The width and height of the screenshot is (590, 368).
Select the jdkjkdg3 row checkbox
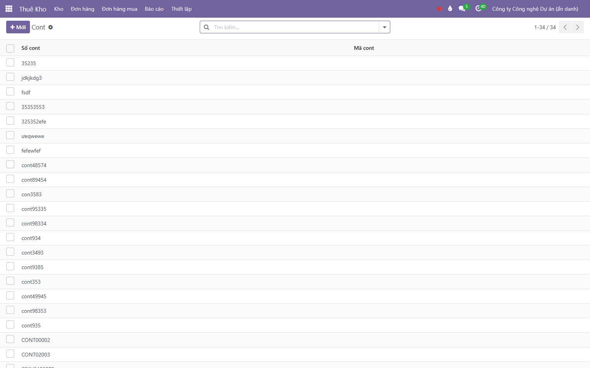click(x=10, y=77)
